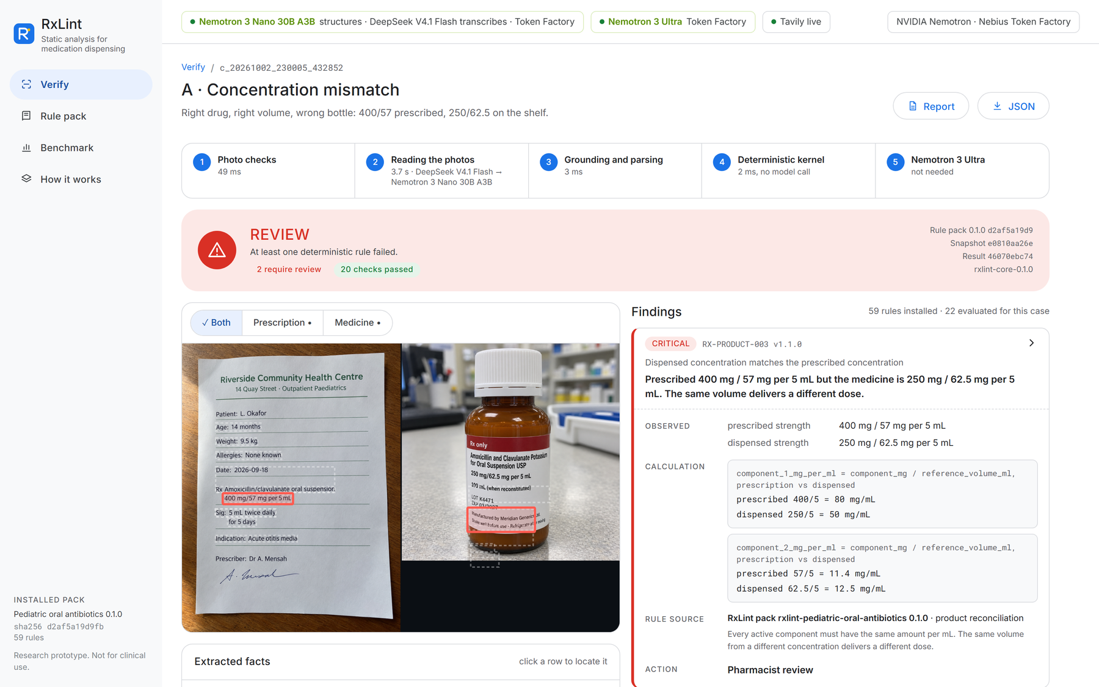The width and height of the screenshot is (1099, 687).
Task: Click the Tavily live status pill
Action: 796,22
